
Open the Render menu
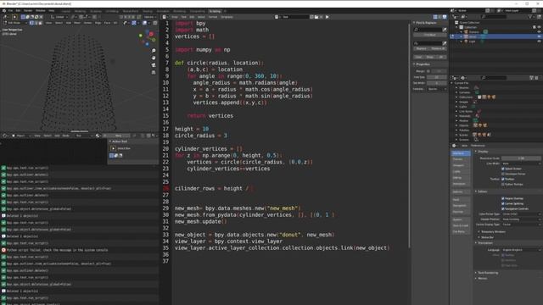(28, 11)
